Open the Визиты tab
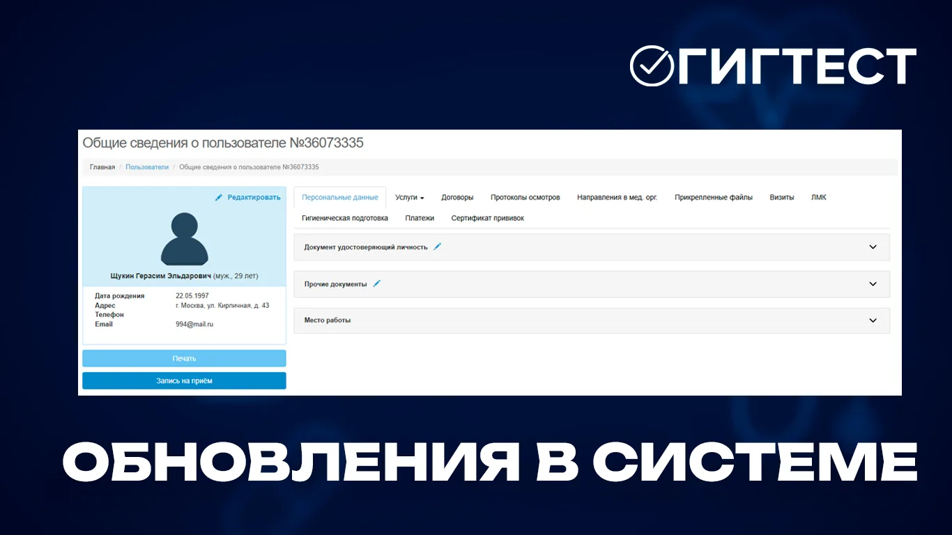Viewport: 952px width, 535px height. 782,197
